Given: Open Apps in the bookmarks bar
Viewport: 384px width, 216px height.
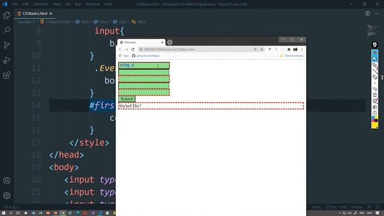Looking at the screenshot, I should point(124,56).
